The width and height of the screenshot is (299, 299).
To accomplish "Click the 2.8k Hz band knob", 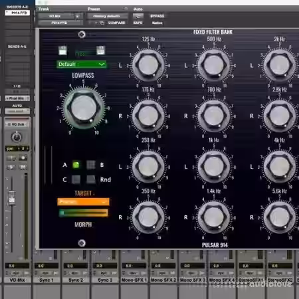I will [280, 116].
